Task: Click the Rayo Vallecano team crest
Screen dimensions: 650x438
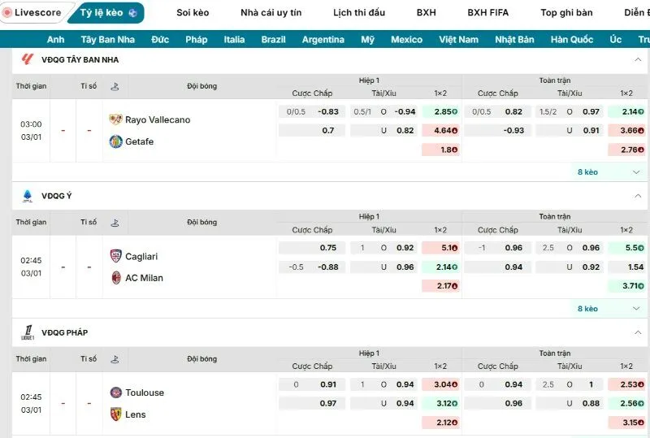Action: click(115, 119)
